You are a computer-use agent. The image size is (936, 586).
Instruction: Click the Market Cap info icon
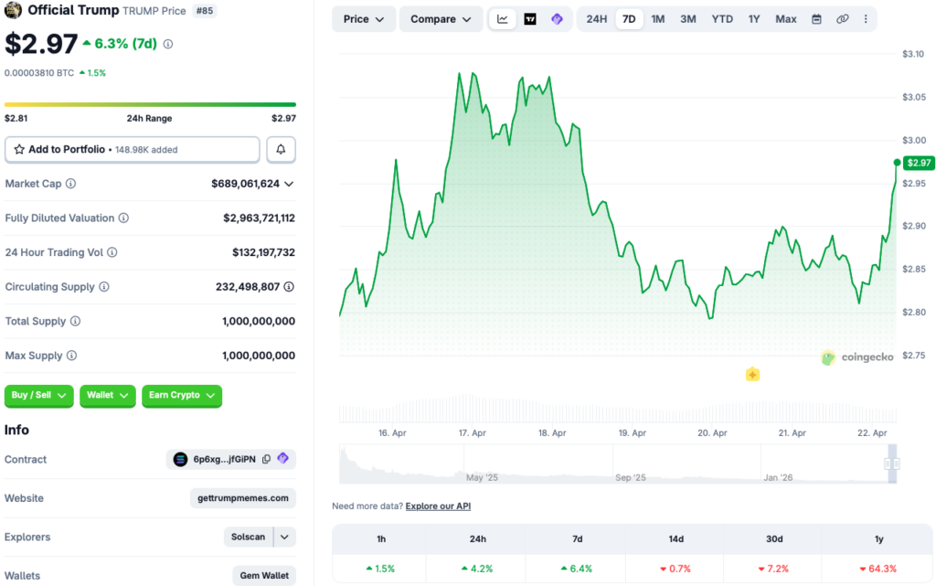click(x=71, y=184)
